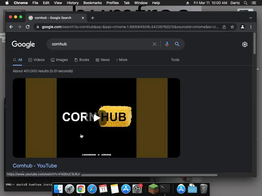The height and width of the screenshot is (196, 262).
Task: Reload the Google search page
Action: [28, 27]
